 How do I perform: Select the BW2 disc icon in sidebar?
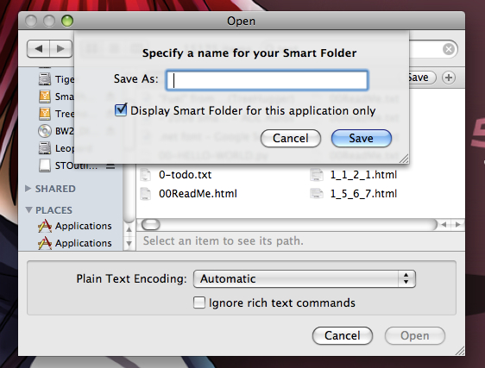click(45, 131)
